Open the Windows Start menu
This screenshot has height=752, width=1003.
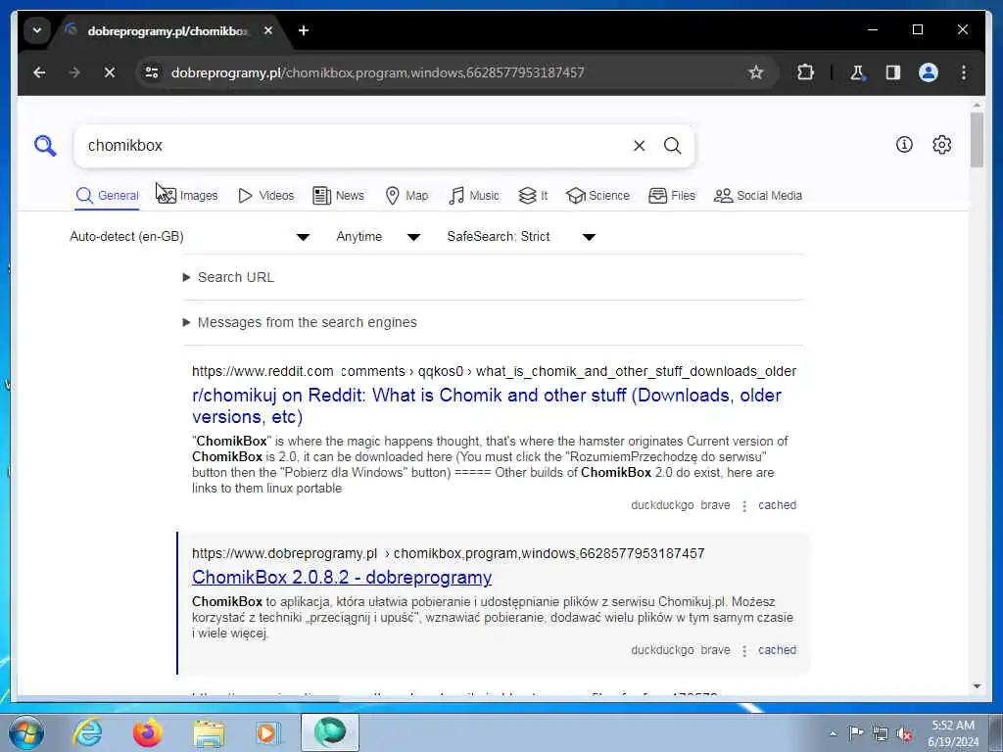pos(26,732)
